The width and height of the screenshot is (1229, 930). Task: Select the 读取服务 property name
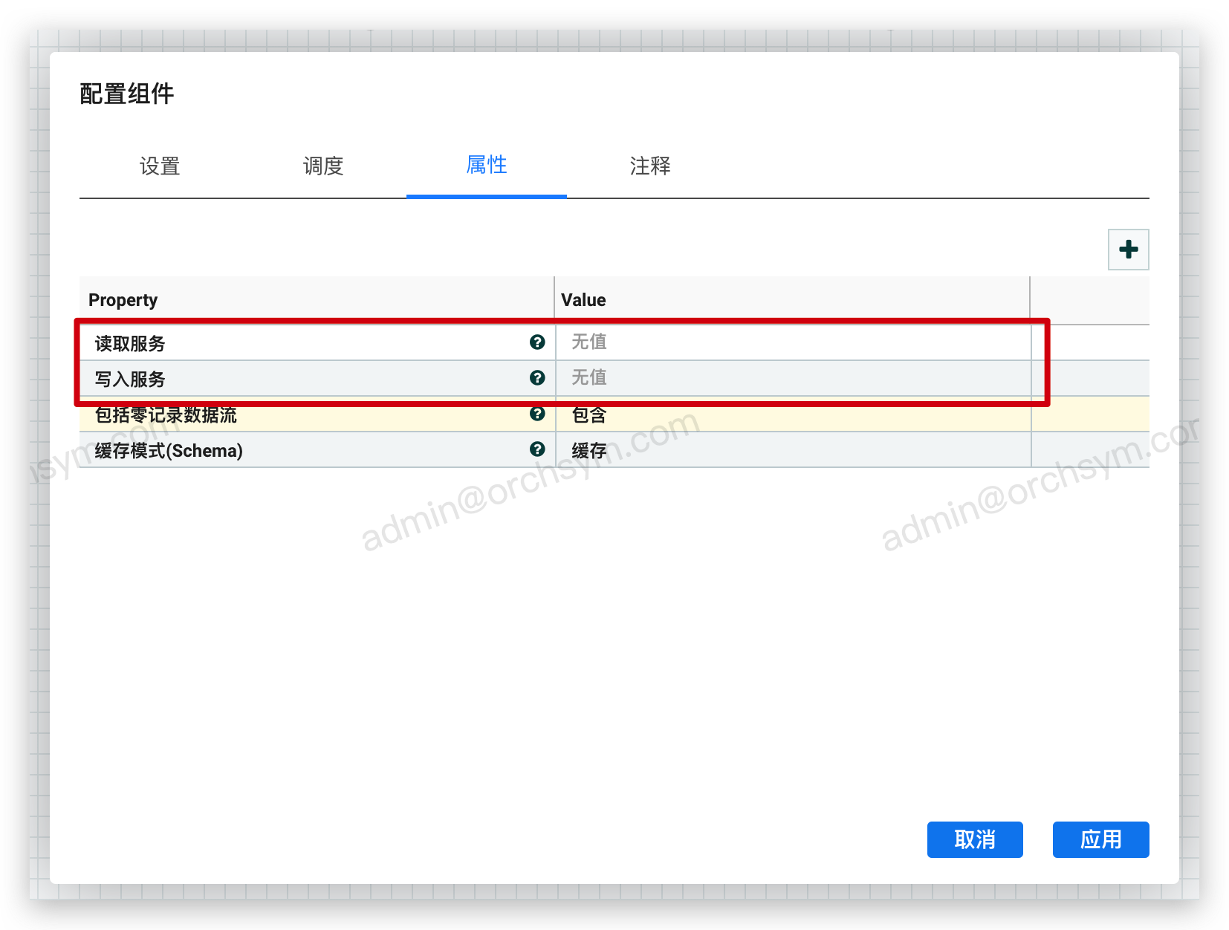click(130, 344)
